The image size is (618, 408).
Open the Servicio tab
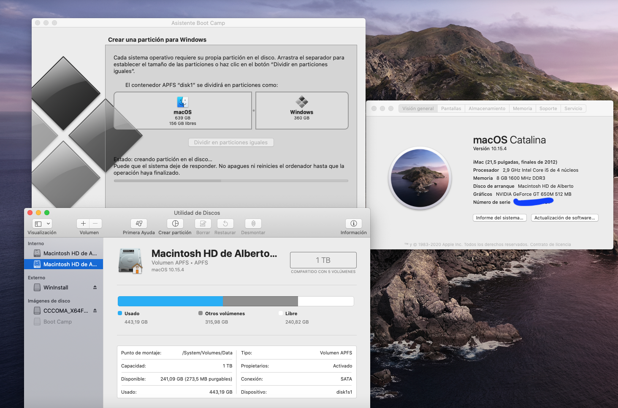[x=573, y=108]
